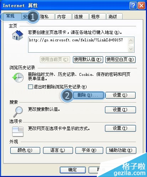The image size is (147, 177).
Task: Enable 退出时删除浏览历史记录 checkbox
Action: 30,87
